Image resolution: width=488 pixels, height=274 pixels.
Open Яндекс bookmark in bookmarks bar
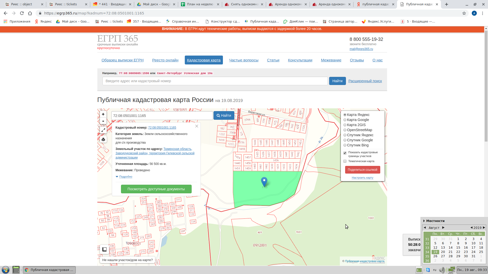[43, 22]
